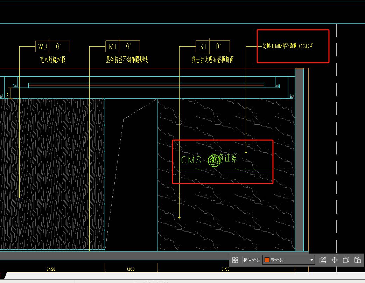This screenshot has height=283, width=365.
Task: Click the paste annotation icon
Action: point(358,260)
